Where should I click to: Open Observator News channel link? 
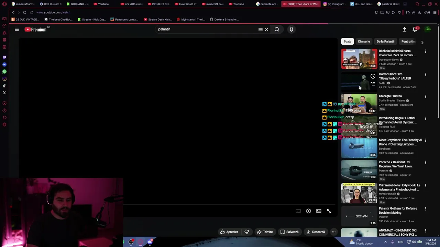pyautogui.click(x=389, y=60)
